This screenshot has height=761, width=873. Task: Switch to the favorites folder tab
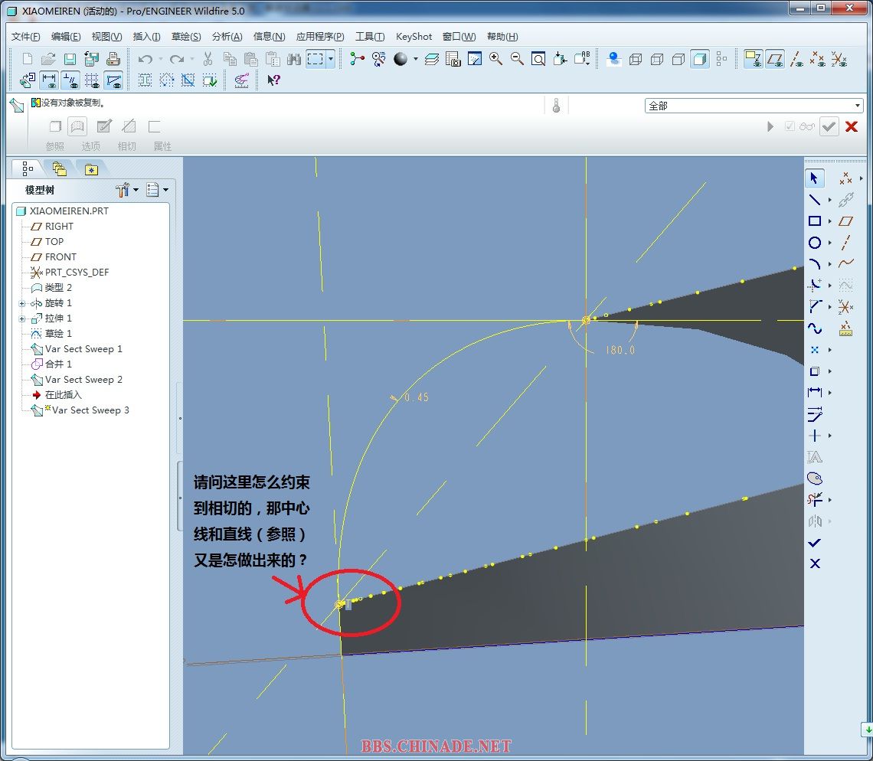point(91,169)
